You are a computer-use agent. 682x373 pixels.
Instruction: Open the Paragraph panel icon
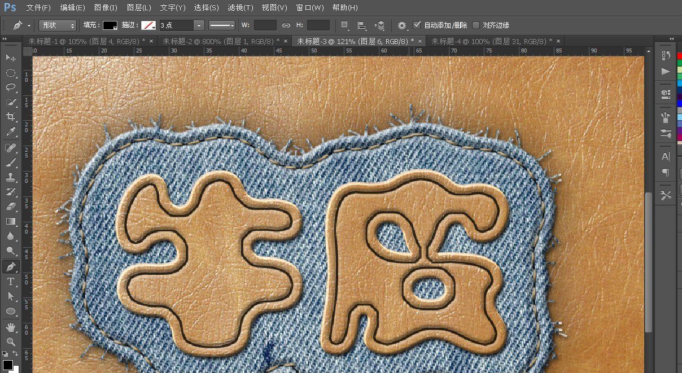coord(666,173)
